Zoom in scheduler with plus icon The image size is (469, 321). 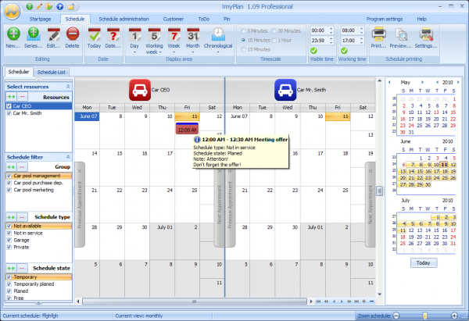tap(454, 316)
